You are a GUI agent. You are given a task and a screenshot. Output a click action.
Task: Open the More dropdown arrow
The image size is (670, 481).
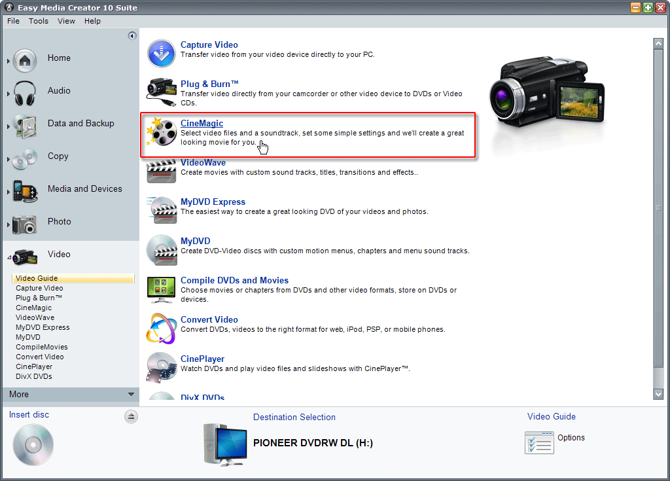pos(131,394)
